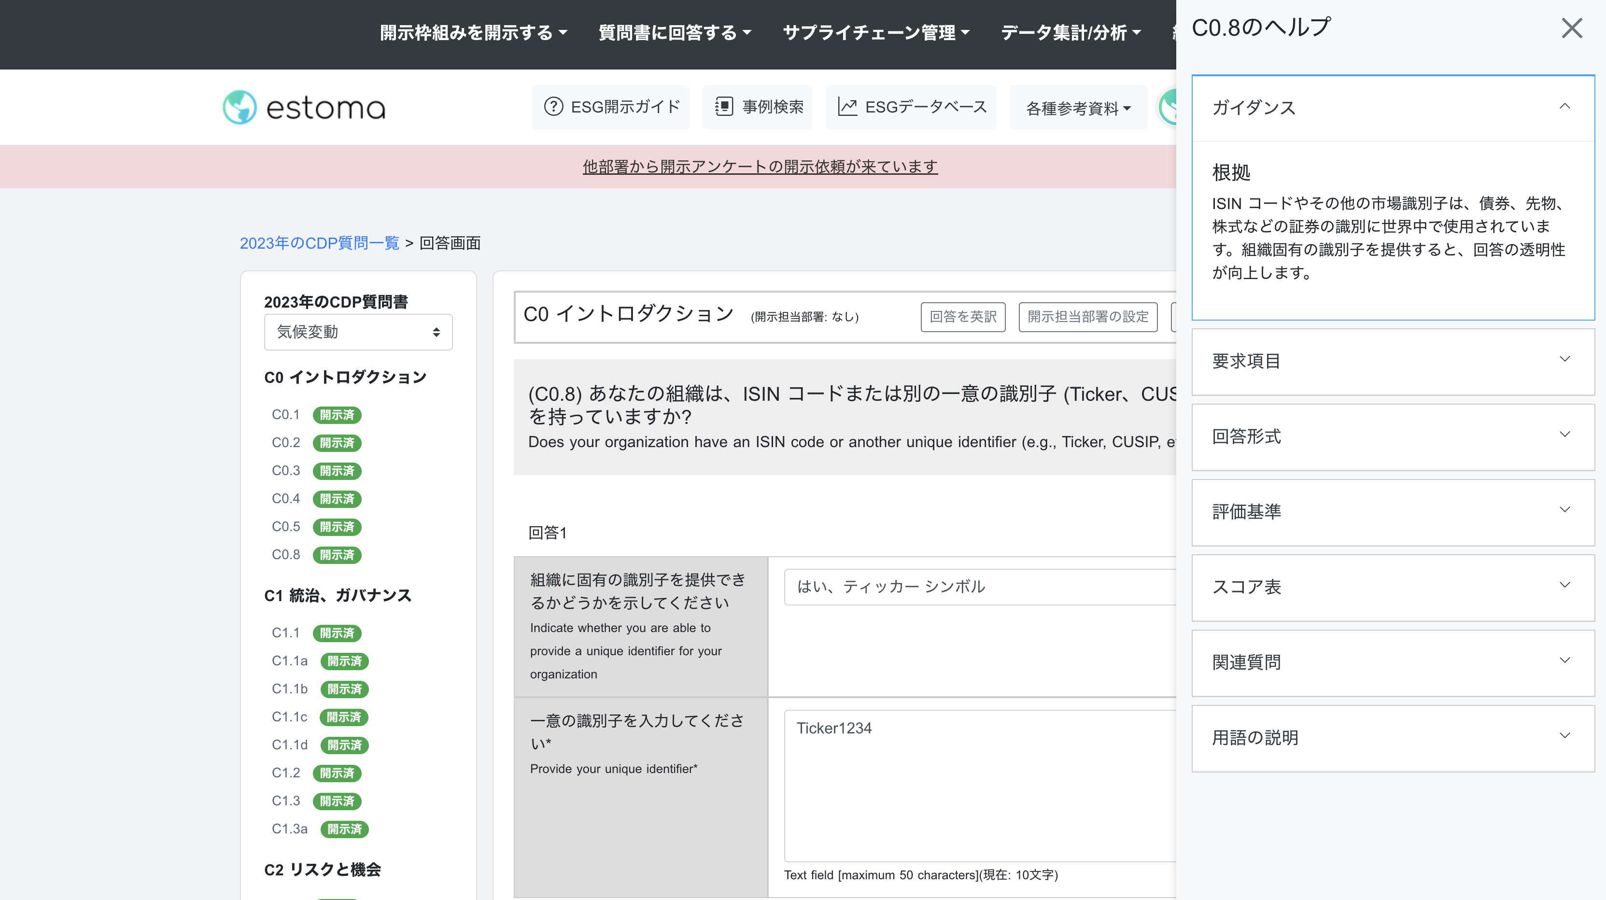Viewport: 1606px width, 900px height.
Task: Close the C0.8 help panel
Action: click(x=1571, y=28)
